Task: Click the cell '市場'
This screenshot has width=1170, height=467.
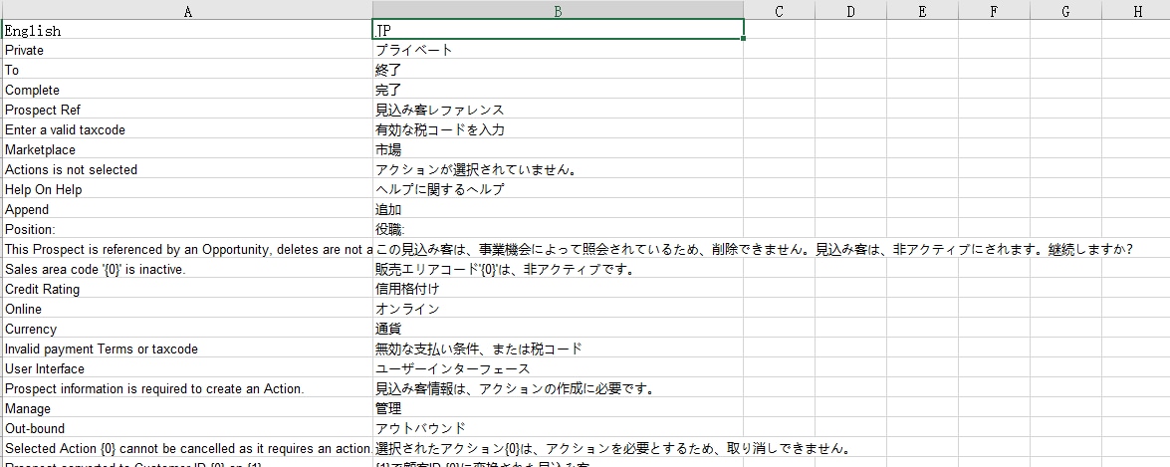Action: [x=559, y=149]
